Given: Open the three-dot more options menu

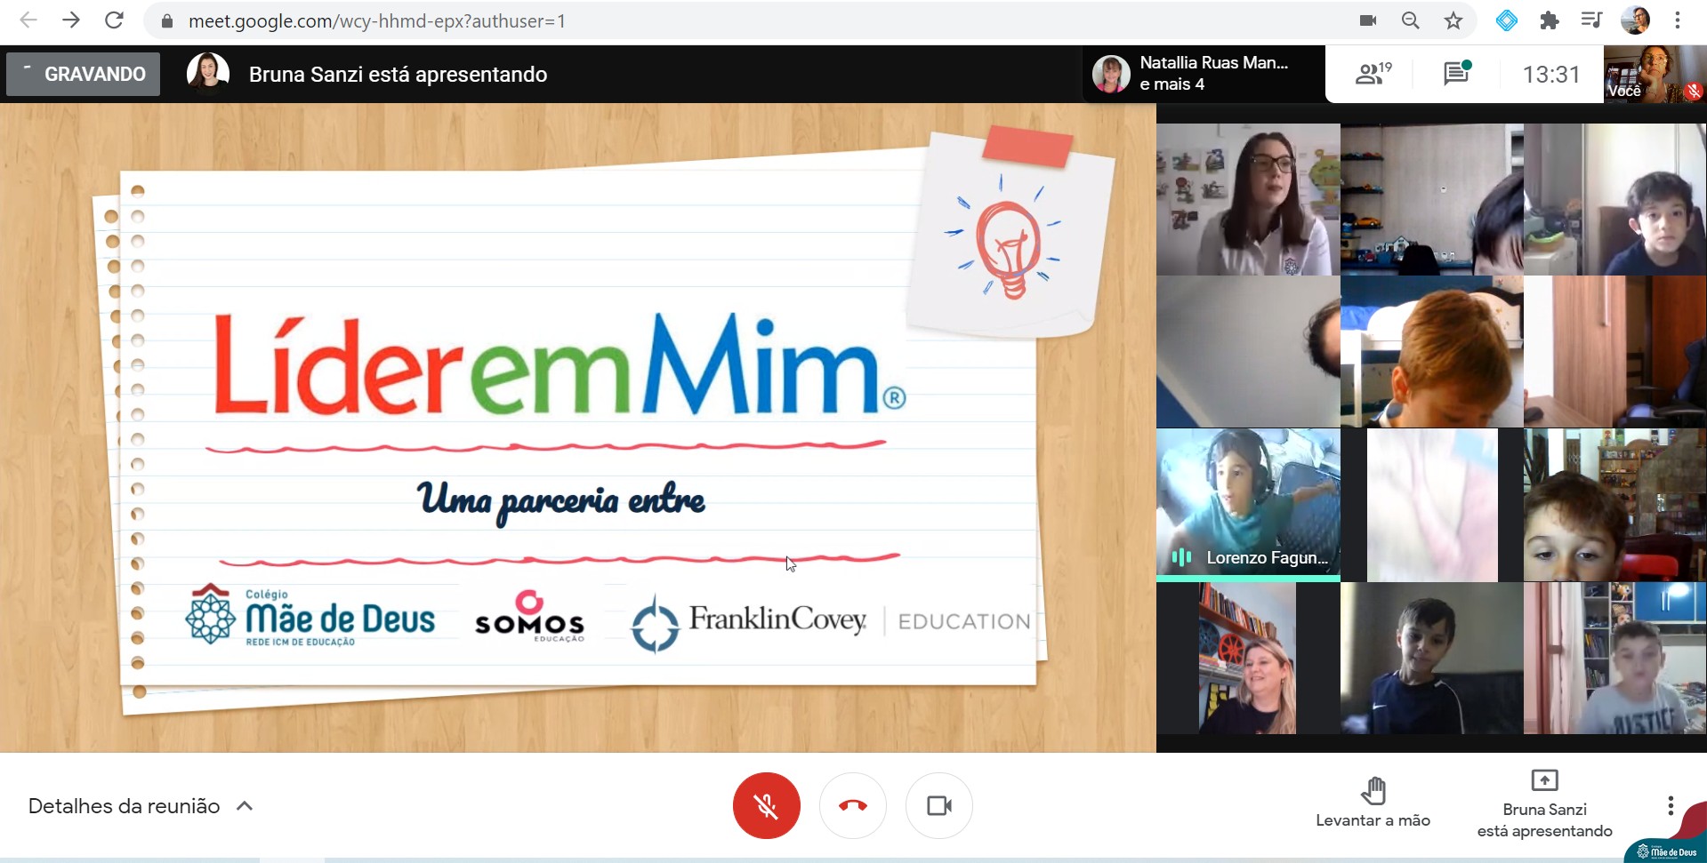Looking at the screenshot, I should pos(1671,805).
